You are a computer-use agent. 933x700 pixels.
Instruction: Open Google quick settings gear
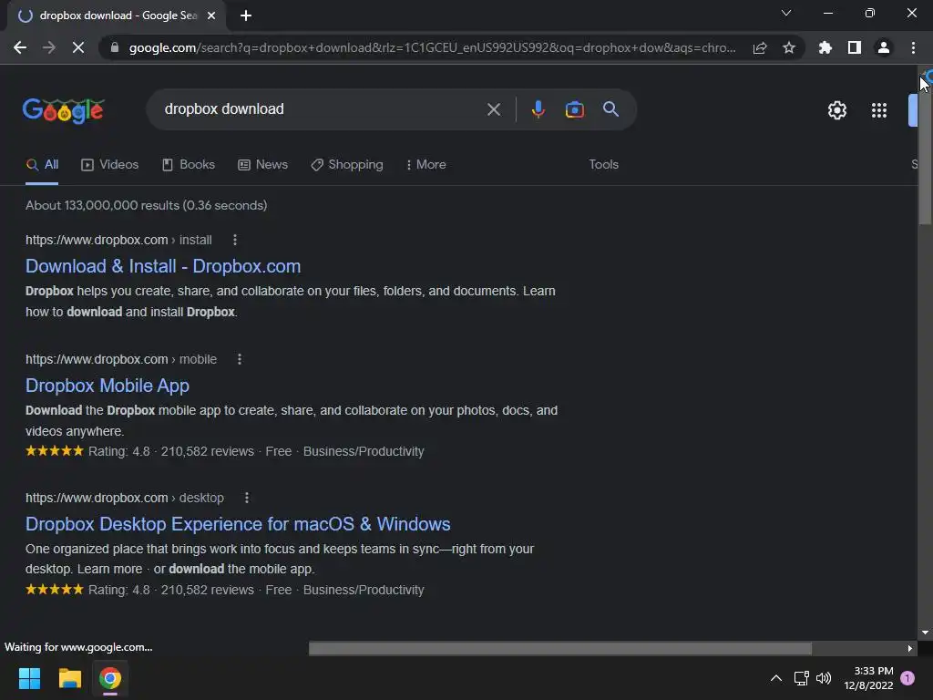[837, 110]
